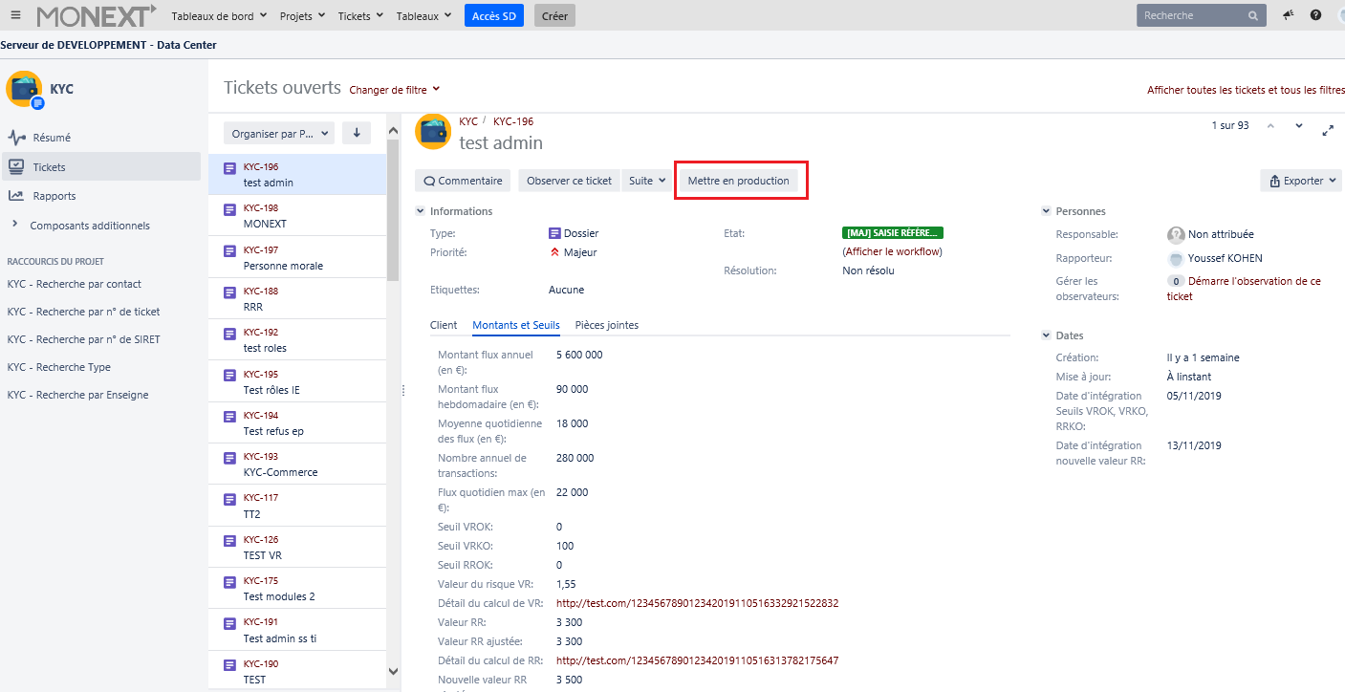1345x692 pixels.
Task: Open the help question mark icon
Action: pyautogui.click(x=1316, y=15)
